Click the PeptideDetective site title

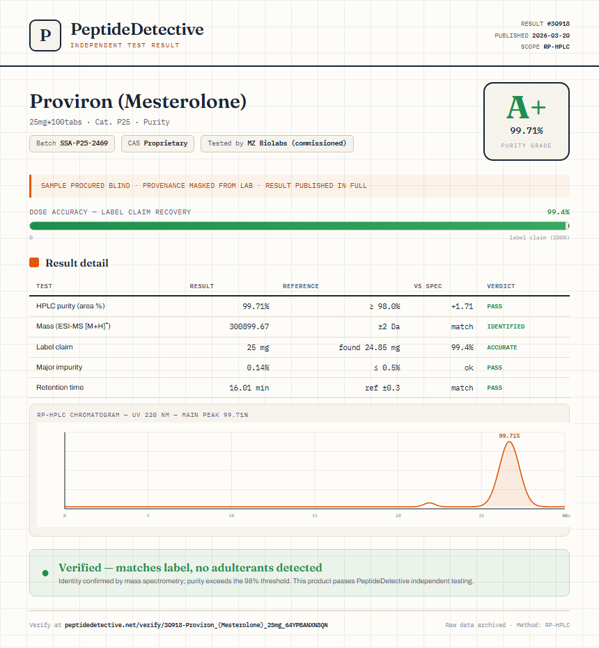pos(137,29)
